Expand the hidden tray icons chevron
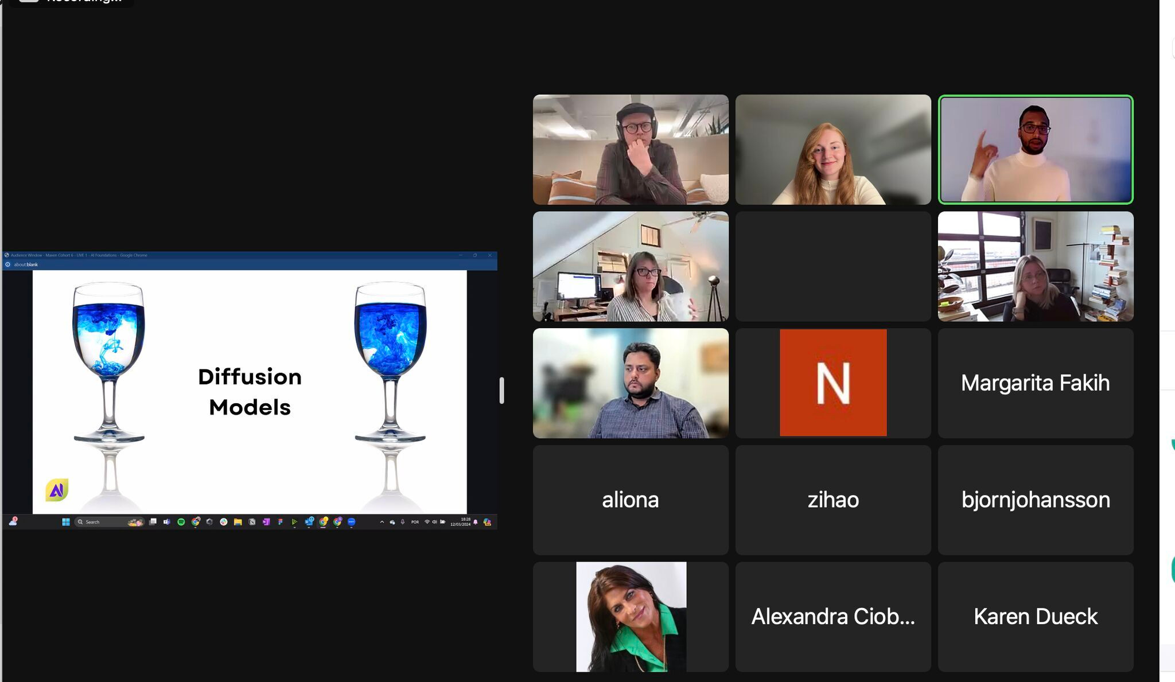Screen dimensions: 1175x682 pos(382,522)
